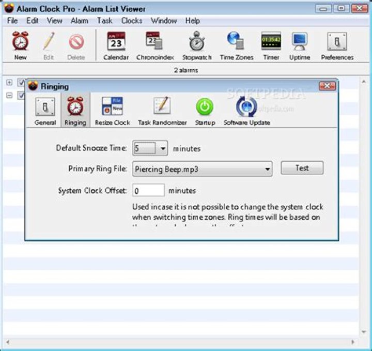Open the Calendar tool

click(116, 45)
